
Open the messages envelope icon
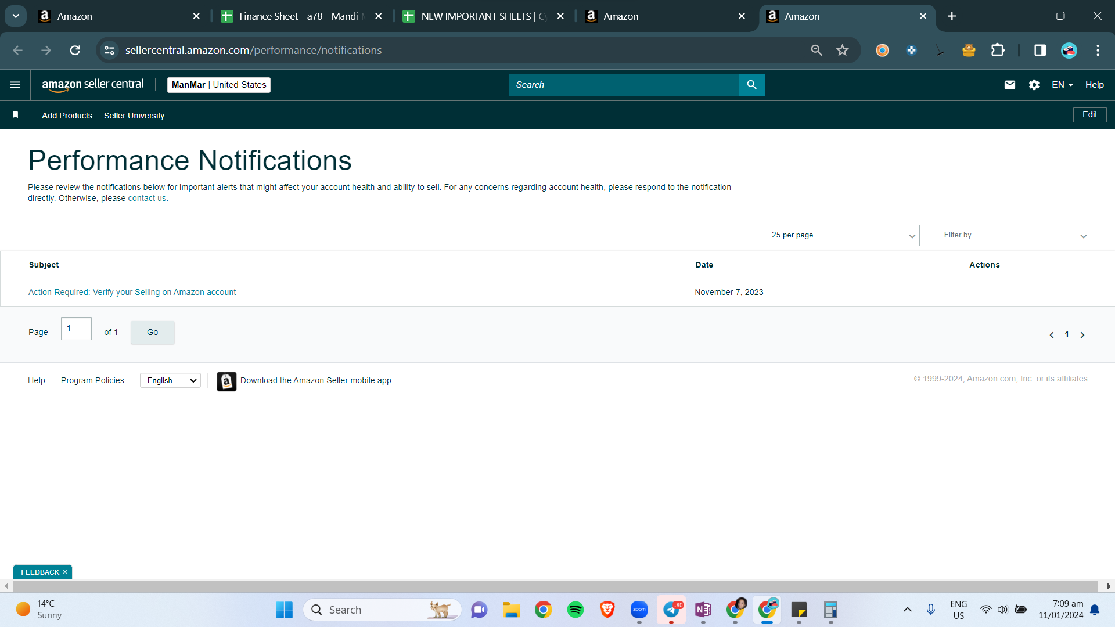coord(1010,85)
